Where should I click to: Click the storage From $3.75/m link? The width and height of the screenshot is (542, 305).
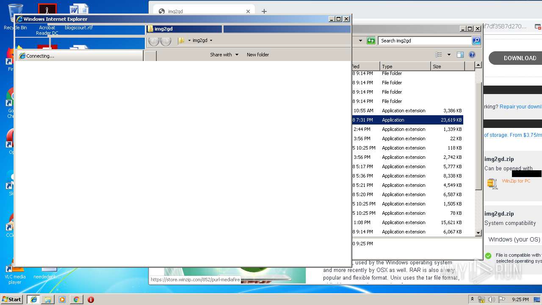point(513,135)
